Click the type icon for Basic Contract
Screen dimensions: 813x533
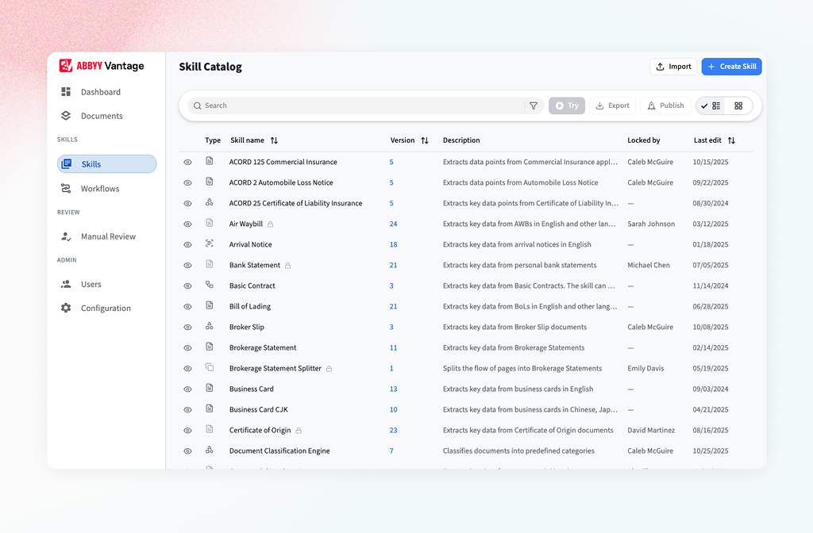(210, 286)
